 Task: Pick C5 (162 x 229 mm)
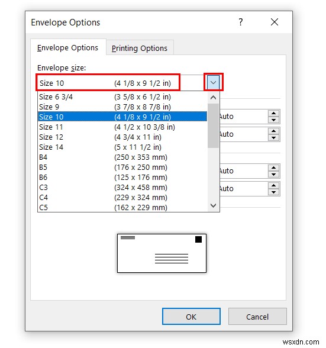[x=122, y=207]
